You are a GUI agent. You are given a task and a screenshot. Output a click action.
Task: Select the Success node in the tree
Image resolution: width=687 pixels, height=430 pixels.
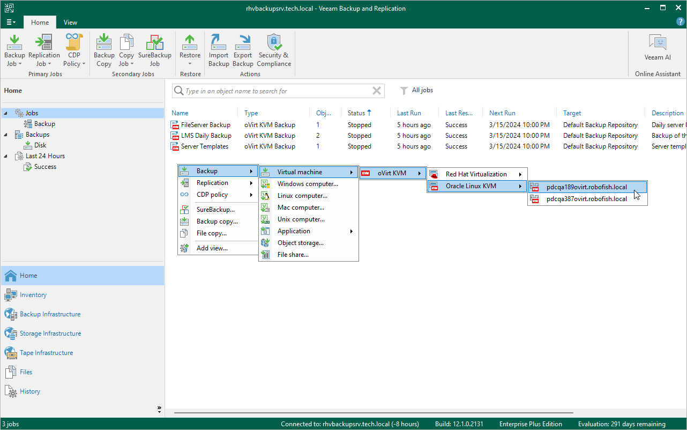45,167
